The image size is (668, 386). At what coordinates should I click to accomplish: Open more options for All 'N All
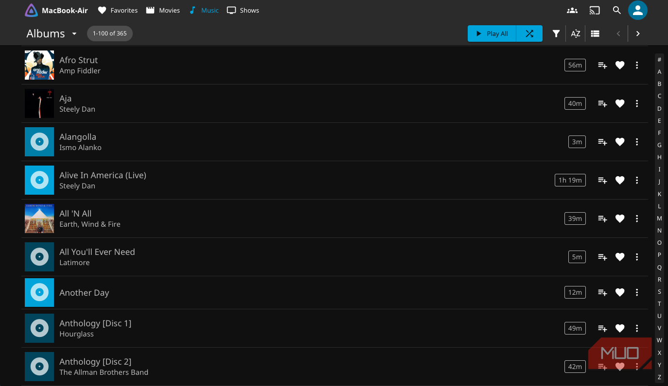click(x=637, y=218)
